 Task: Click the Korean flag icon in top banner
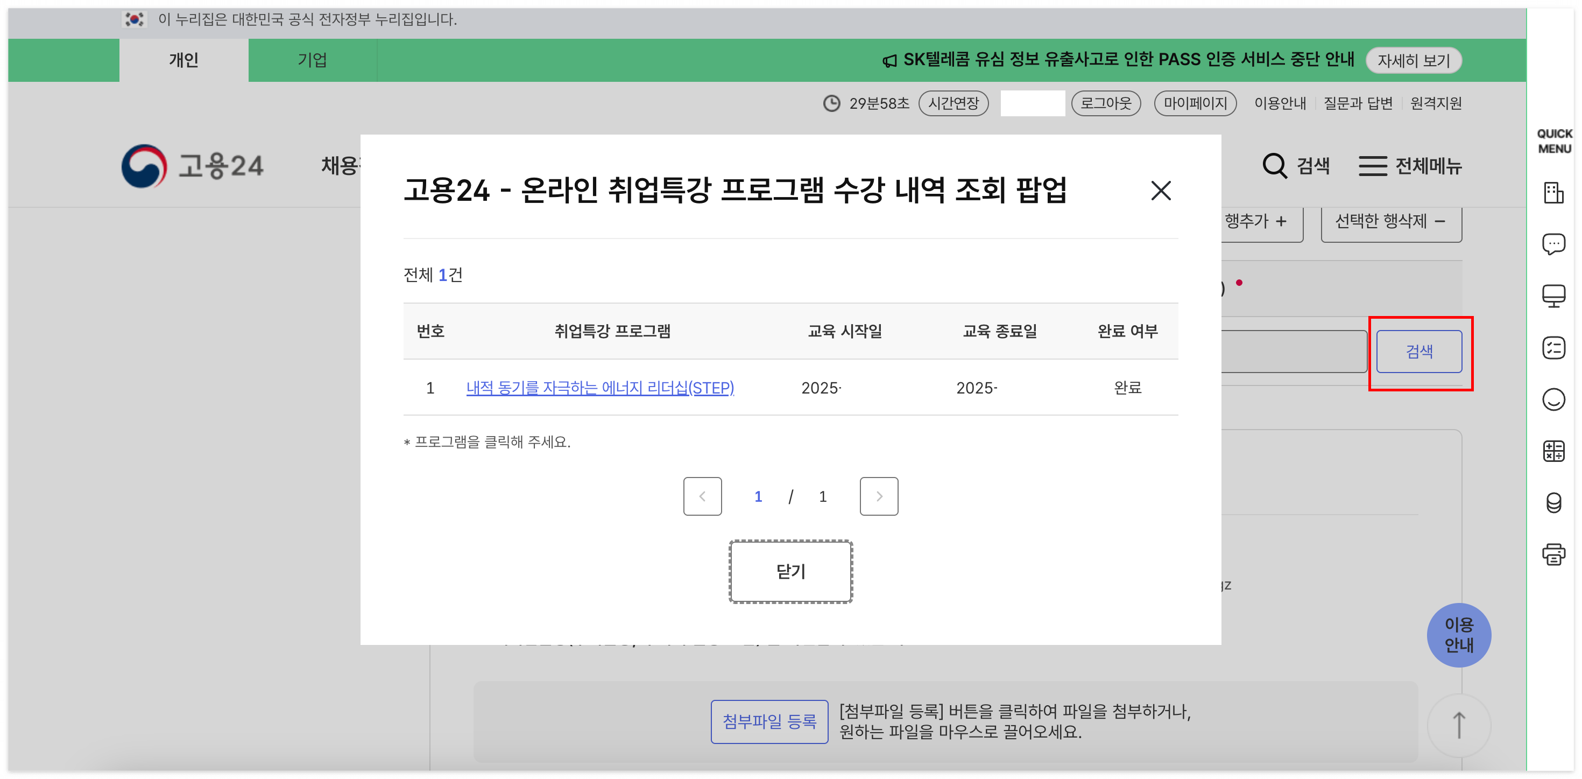134,20
